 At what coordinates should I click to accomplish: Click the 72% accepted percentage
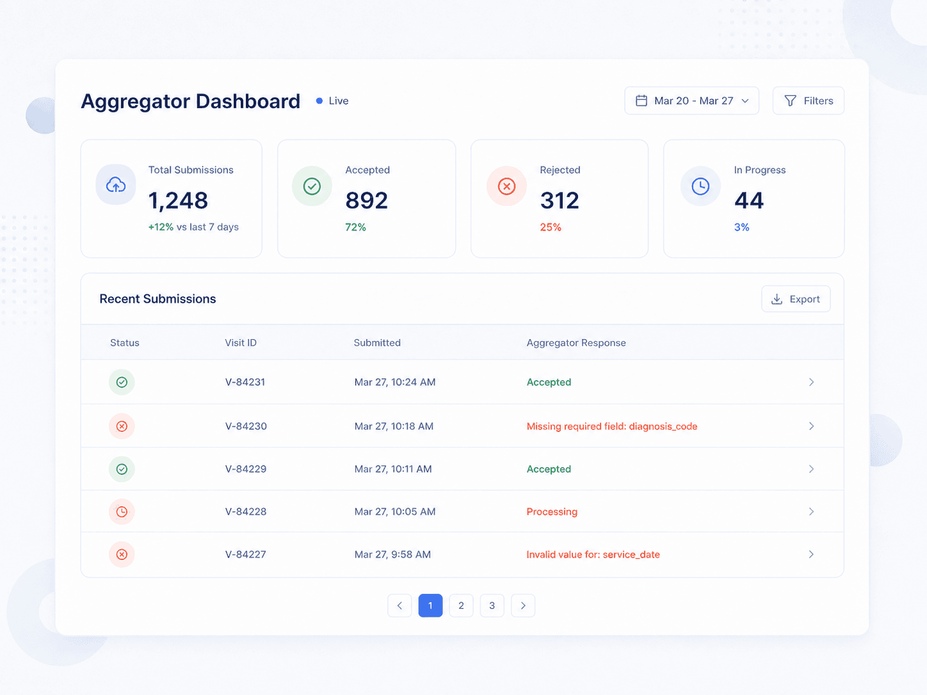355,227
